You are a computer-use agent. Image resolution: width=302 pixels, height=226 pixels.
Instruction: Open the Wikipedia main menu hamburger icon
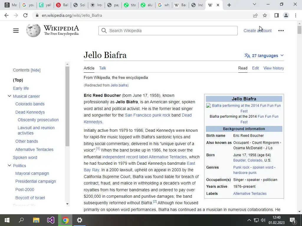point(16,31)
